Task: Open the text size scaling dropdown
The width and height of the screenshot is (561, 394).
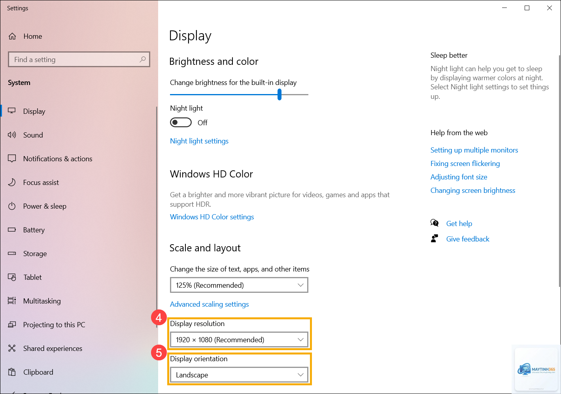Action: point(239,285)
